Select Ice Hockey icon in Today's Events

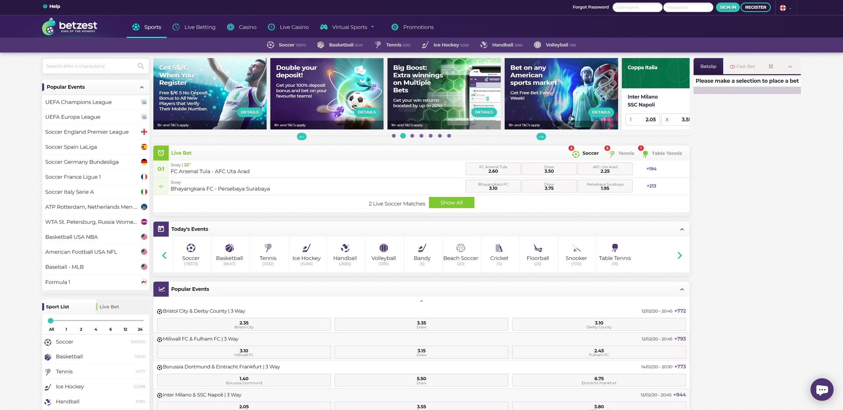tap(306, 248)
